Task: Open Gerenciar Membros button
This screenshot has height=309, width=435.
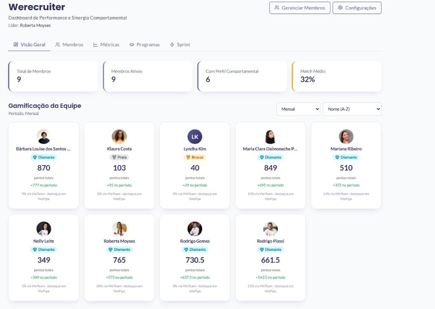Action: coord(299,8)
